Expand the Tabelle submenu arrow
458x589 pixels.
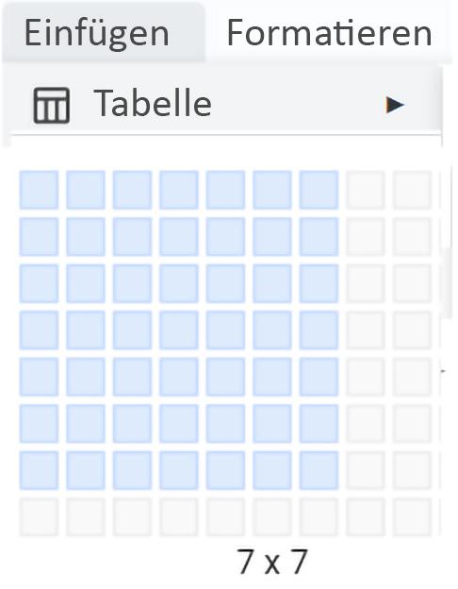coord(395,105)
